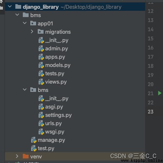Collapse the inner bms package chevron
Screen dimensions: 163x163
(x=24, y=89)
